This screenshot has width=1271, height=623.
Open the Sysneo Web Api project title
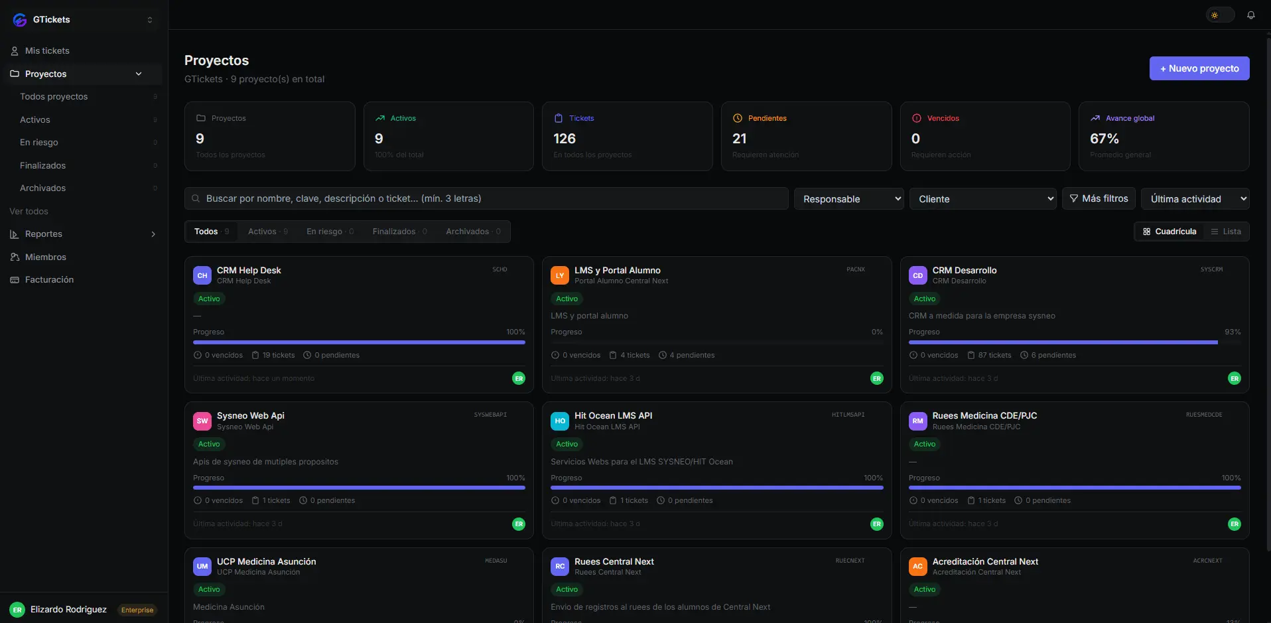pyautogui.click(x=251, y=415)
